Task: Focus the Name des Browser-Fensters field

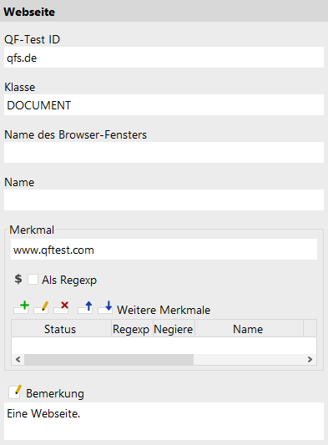Action: click(x=164, y=153)
